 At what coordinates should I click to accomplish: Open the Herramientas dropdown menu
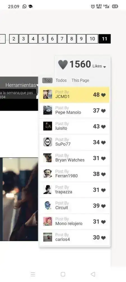pos(22,85)
